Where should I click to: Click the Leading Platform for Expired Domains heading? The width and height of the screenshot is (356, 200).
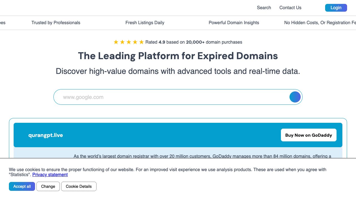point(178,56)
